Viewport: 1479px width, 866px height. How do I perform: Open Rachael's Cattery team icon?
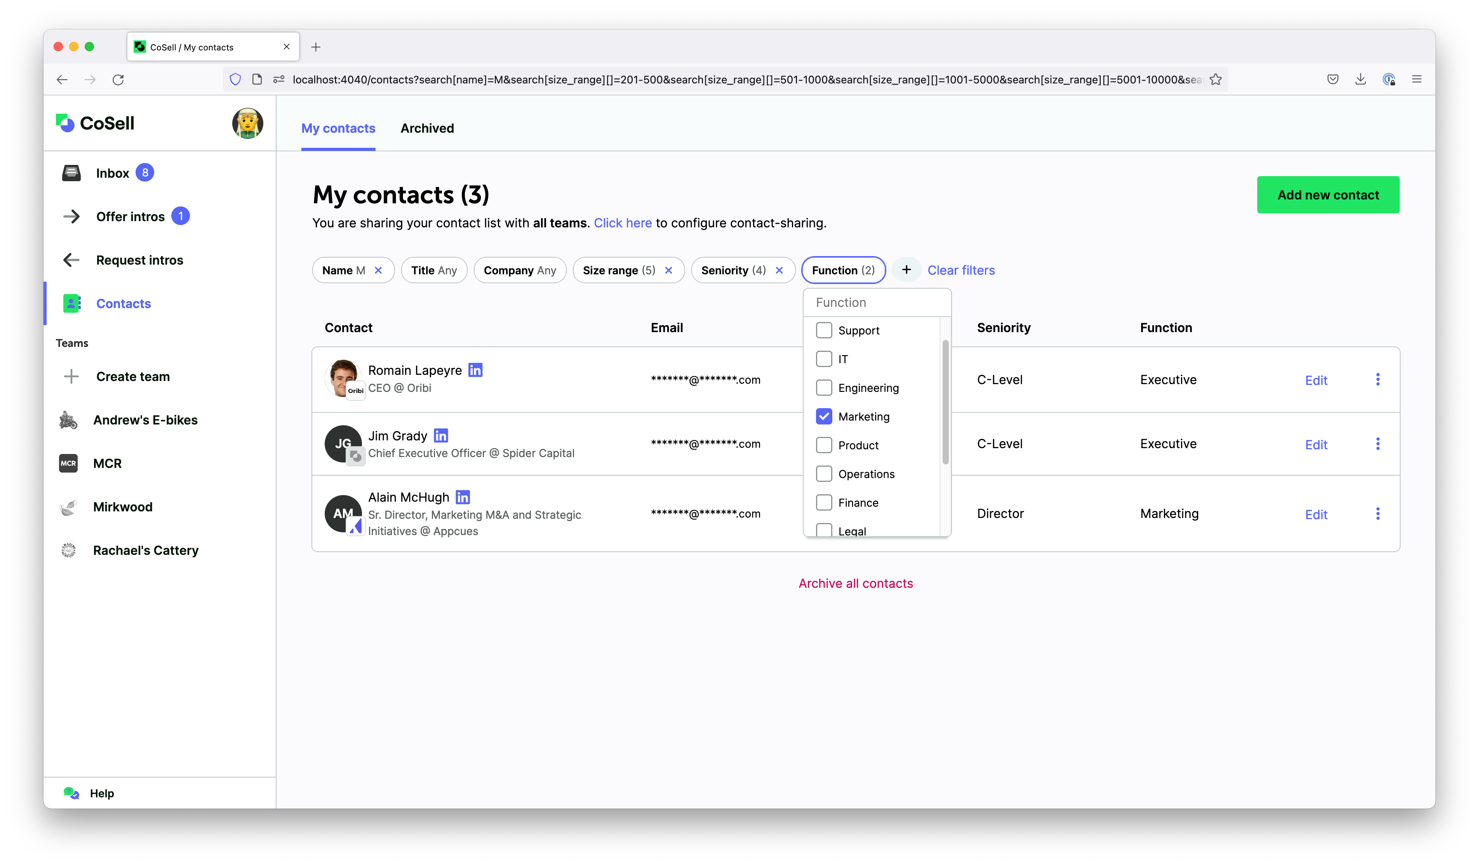click(68, 550)
